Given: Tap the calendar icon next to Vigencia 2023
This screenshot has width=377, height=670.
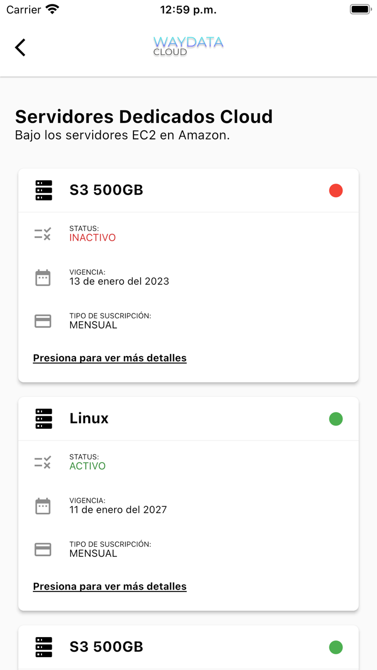Looking at the screenshot, I should pyautogui.click(x=43, y=277).
